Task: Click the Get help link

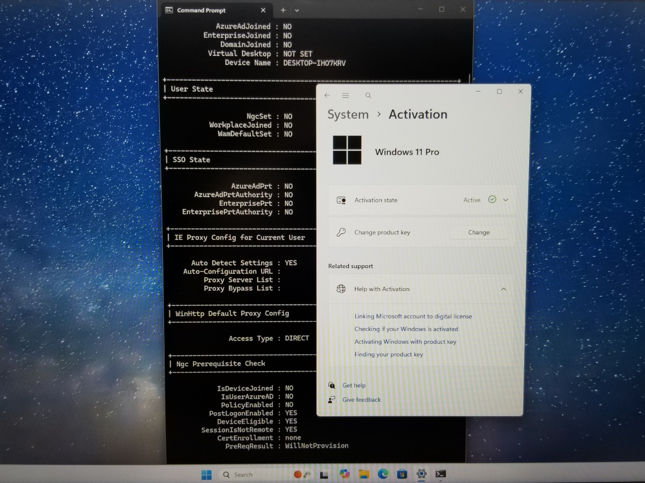Action: 354,385
